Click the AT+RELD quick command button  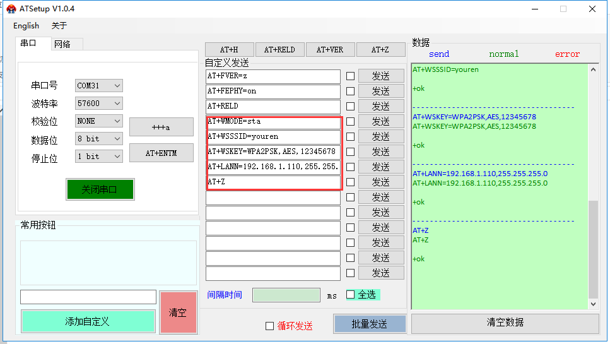click(x=279, y=50)
